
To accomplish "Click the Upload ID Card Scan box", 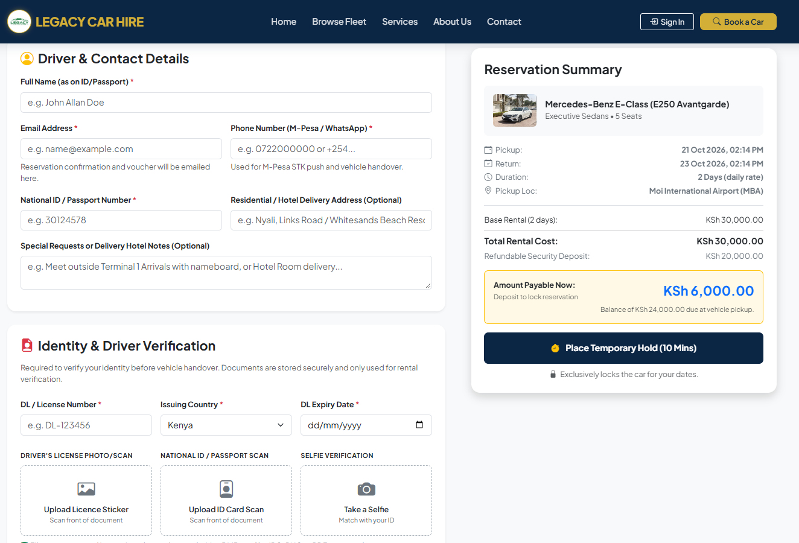I will click(x=226, y=500).
